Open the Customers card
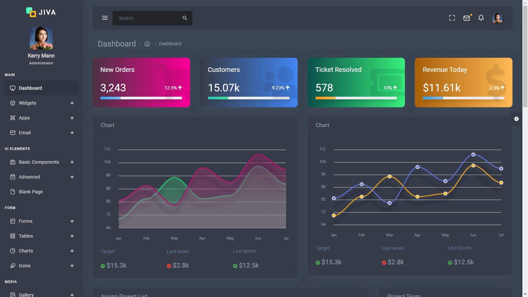 [249, 82]
